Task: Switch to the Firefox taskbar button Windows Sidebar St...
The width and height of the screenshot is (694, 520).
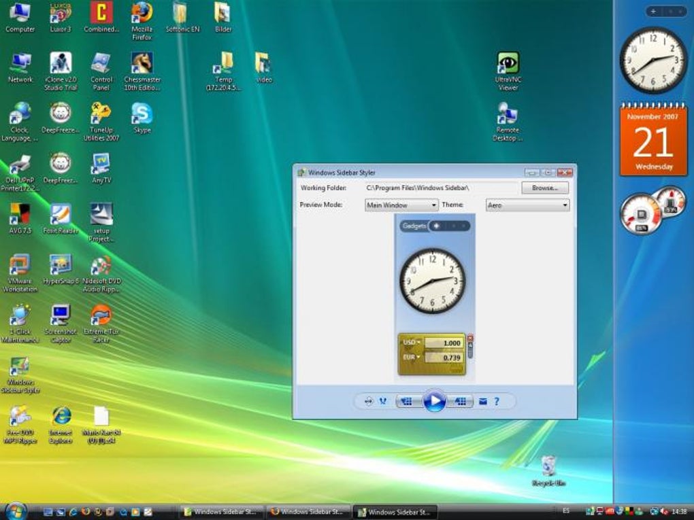Action: point(308,512)
